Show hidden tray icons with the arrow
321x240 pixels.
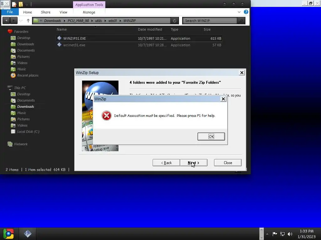tap(267, 234)
